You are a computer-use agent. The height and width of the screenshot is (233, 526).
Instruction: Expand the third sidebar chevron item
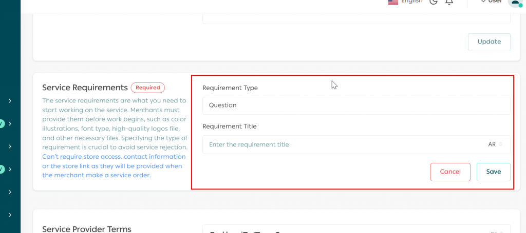pyautogui.click(x=10, y=146)
